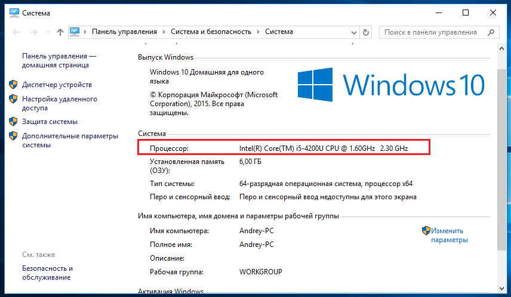Click Изменить параметры link

(450, 235)
